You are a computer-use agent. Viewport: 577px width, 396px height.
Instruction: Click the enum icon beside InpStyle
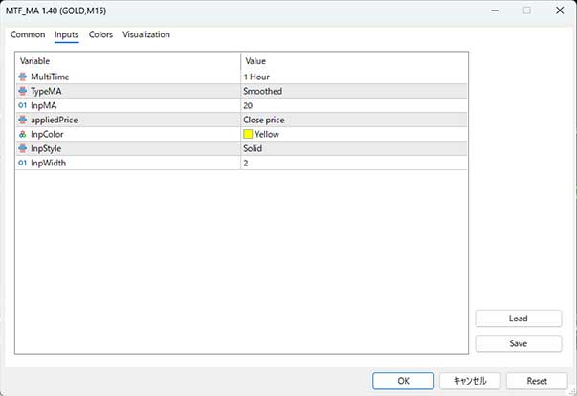[x=22, y=148]
